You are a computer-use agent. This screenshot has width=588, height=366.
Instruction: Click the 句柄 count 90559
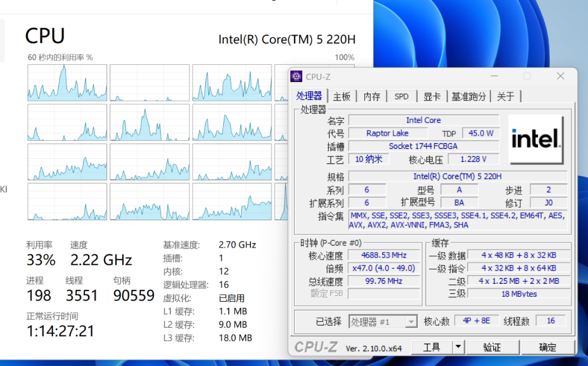[134, 295]
